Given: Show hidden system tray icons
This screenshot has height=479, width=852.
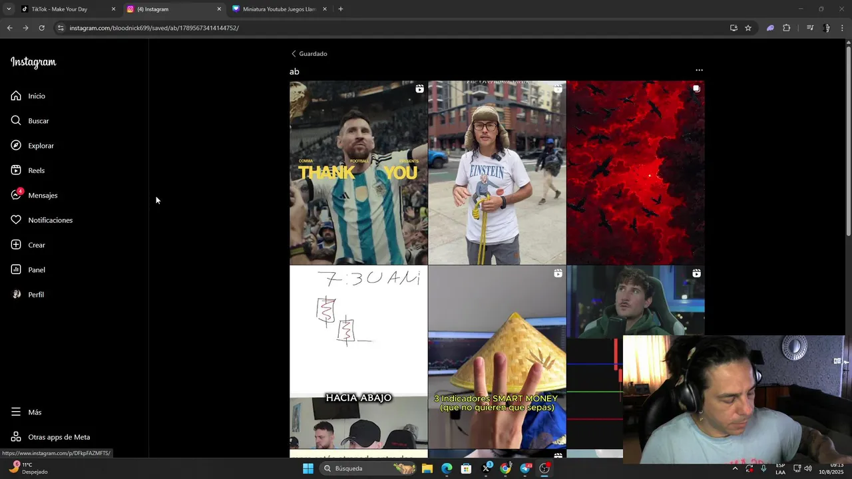Looking at the screenshot, I should pos(735,468).
